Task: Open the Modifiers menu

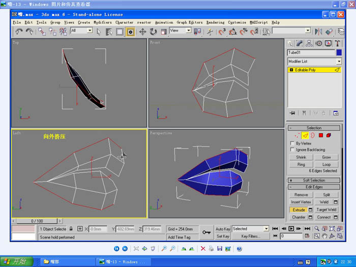Action: click(102, 22)
